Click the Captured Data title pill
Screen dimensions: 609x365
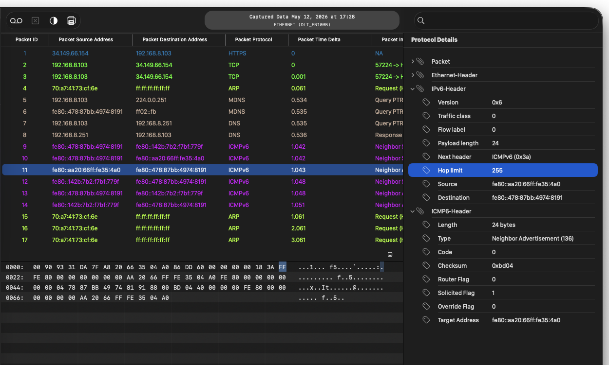(302, 20)
